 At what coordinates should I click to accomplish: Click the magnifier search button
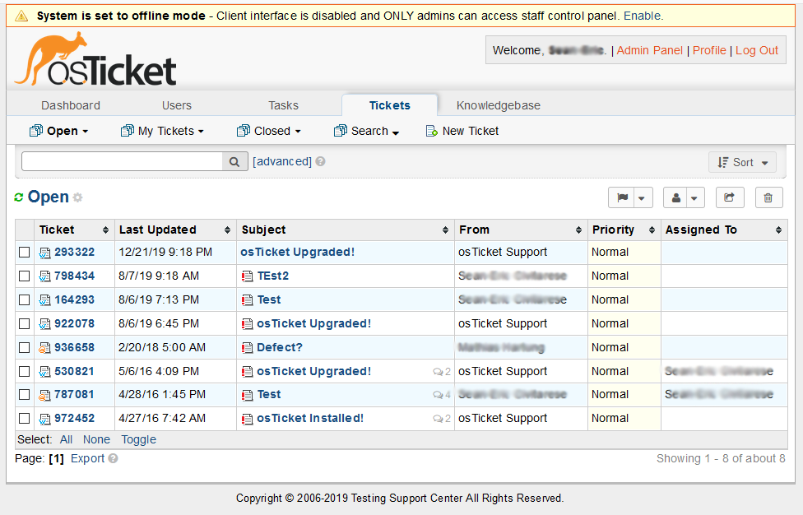[x=234, y=162]
